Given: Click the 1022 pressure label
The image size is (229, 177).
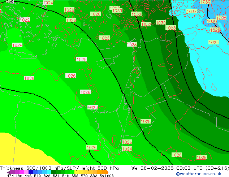Looking at the screenshot, I should click(x=25, y=20).
